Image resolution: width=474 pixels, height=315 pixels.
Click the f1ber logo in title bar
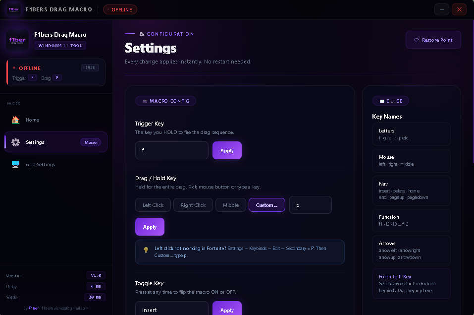14,10
